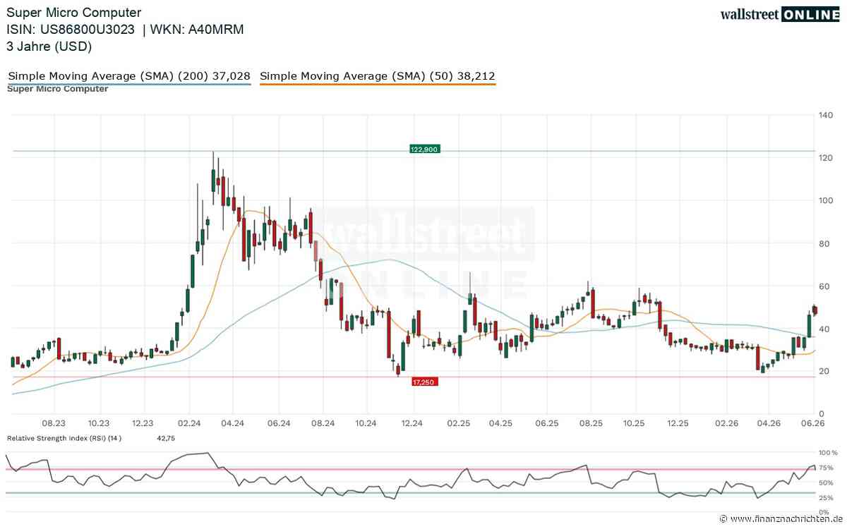The width and height of the screenshot is (847, 529).
Task: Click the 20 price axis label
Action: click(824, 372)
